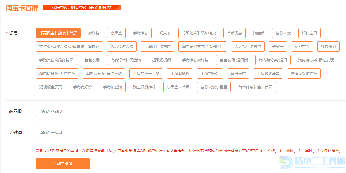The image size is (346, 173).
Task: Click the 生成二维码 button
Action: [63, 164]
